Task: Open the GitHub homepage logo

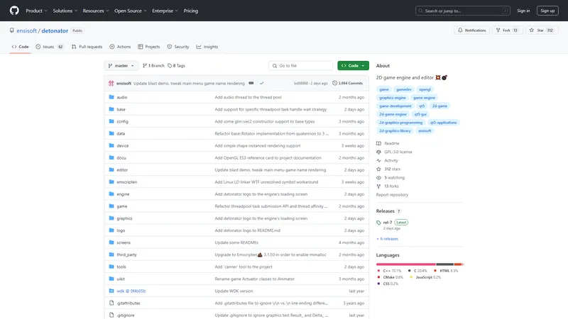Action: coord(14,11)
